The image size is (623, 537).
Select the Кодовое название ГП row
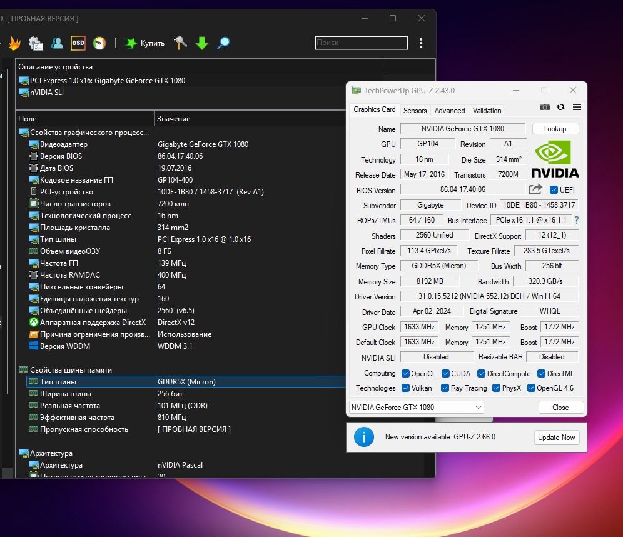pos(187,180)
